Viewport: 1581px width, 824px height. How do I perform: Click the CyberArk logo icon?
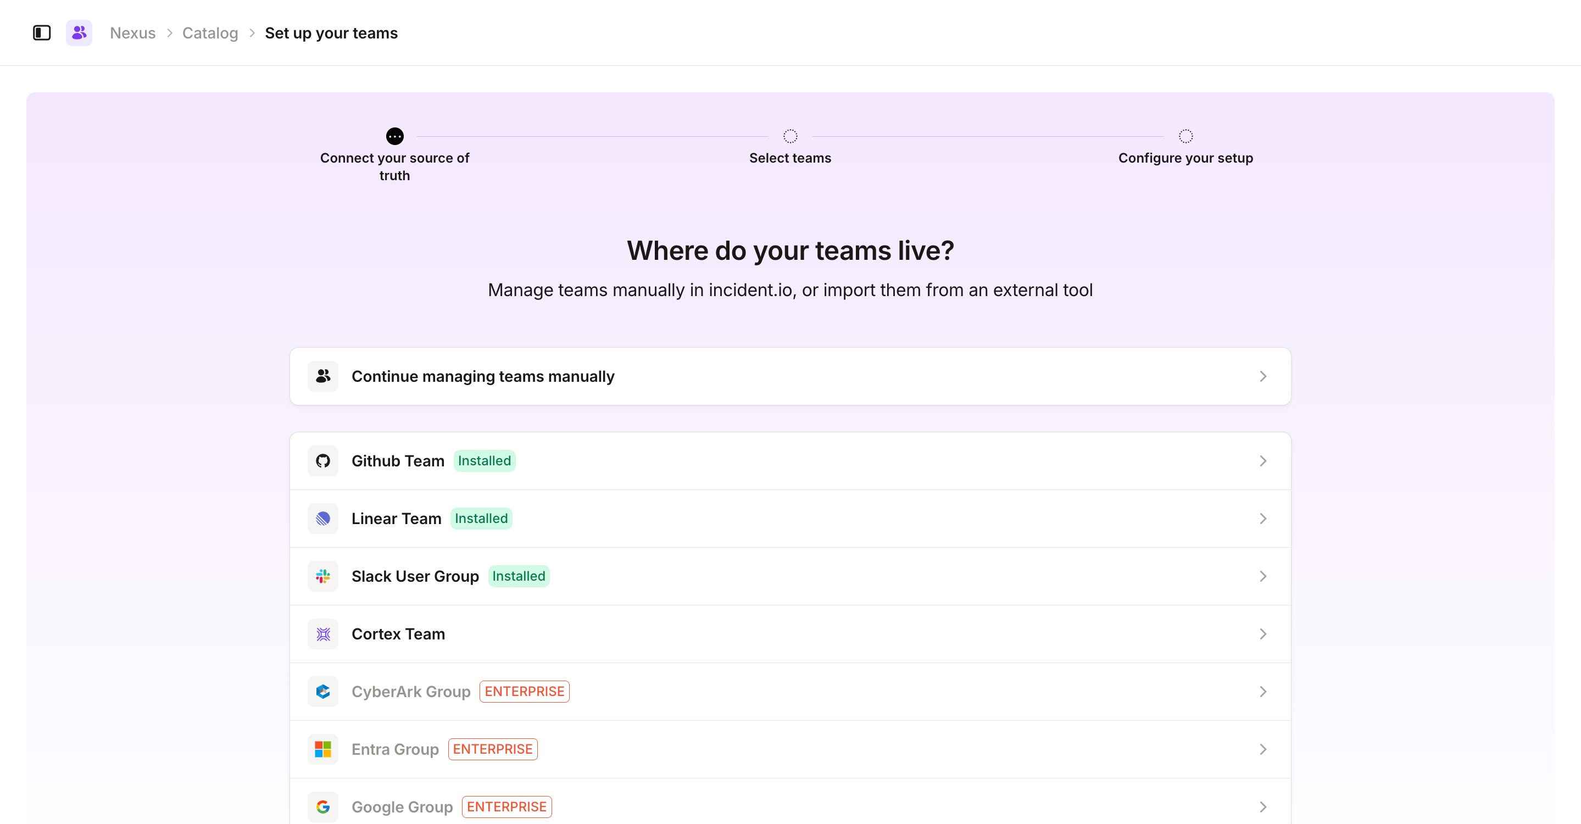coord(323,692)
